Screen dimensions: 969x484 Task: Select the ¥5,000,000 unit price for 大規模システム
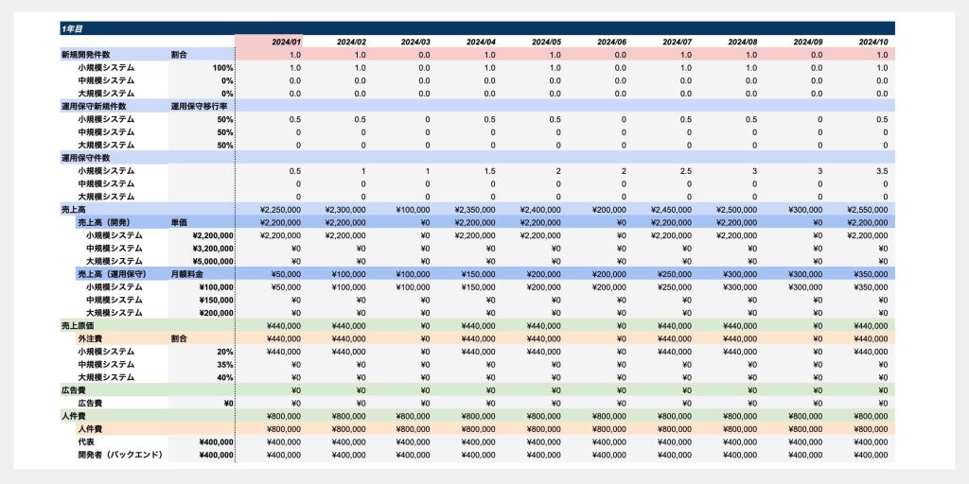pyautogui.click(x=213, y=261)
